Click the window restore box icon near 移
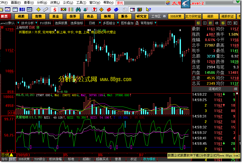243x163 pixels. pyautogui.click(x=229, y=23)
